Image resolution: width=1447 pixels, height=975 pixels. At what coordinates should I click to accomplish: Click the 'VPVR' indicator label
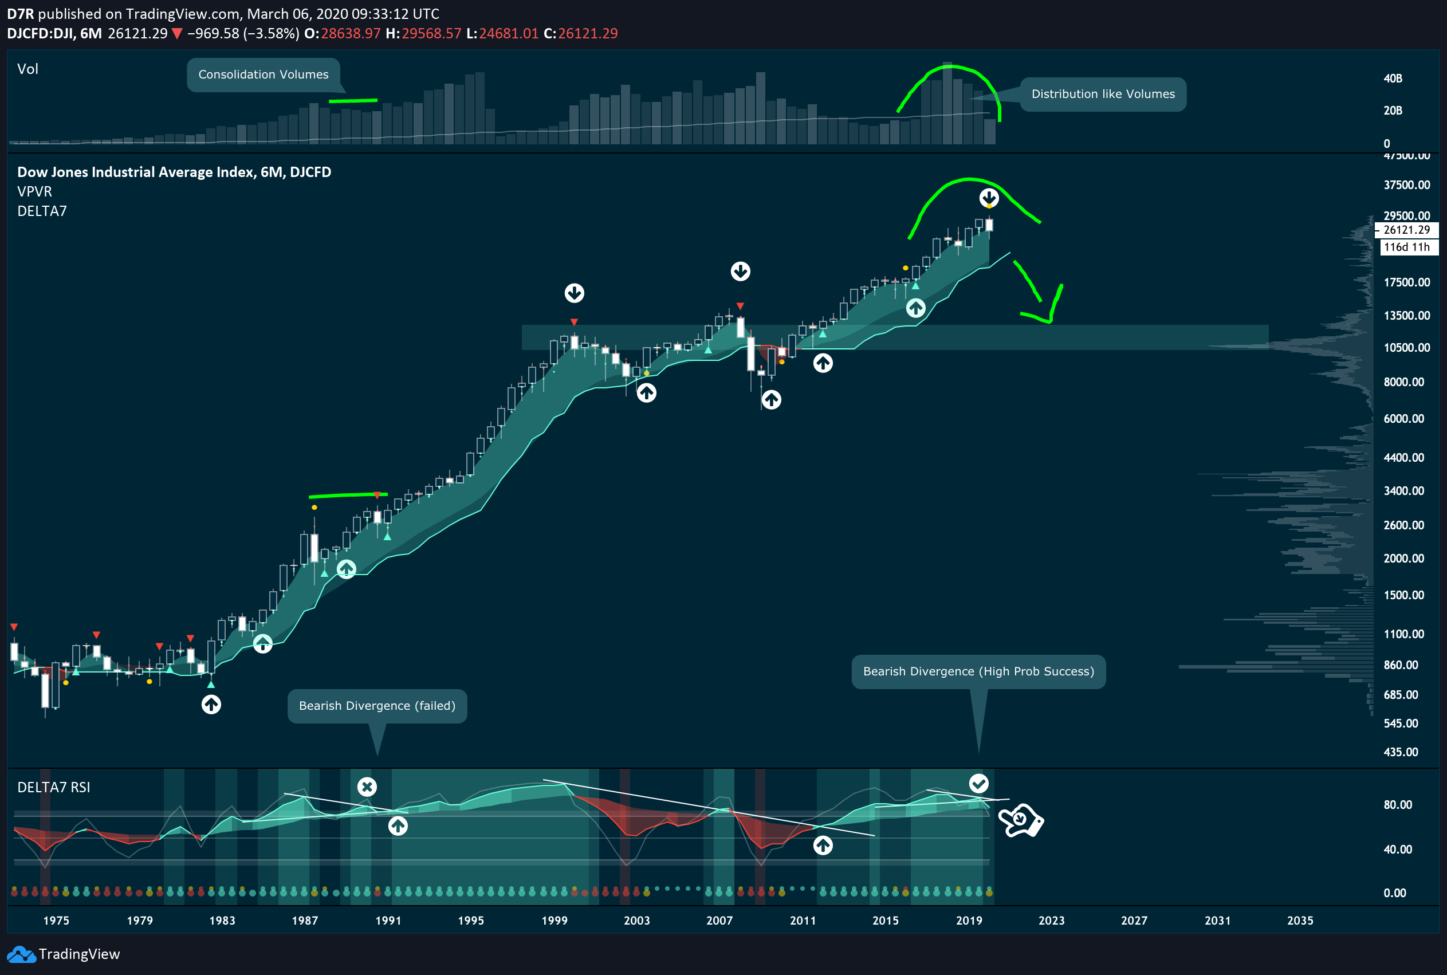(35, 191)
